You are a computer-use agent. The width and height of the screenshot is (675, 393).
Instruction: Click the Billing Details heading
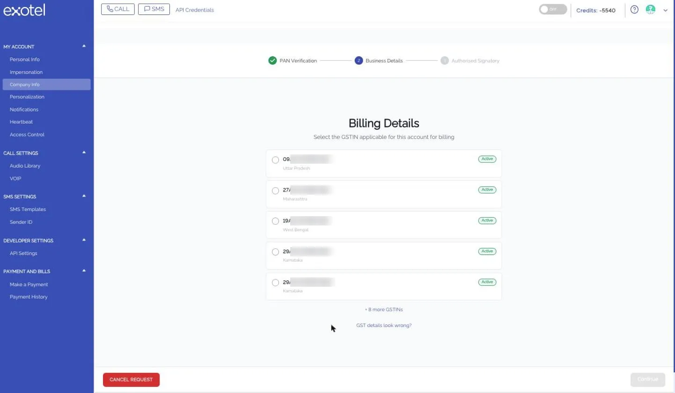pyautogui.click(x=384, y=123)
